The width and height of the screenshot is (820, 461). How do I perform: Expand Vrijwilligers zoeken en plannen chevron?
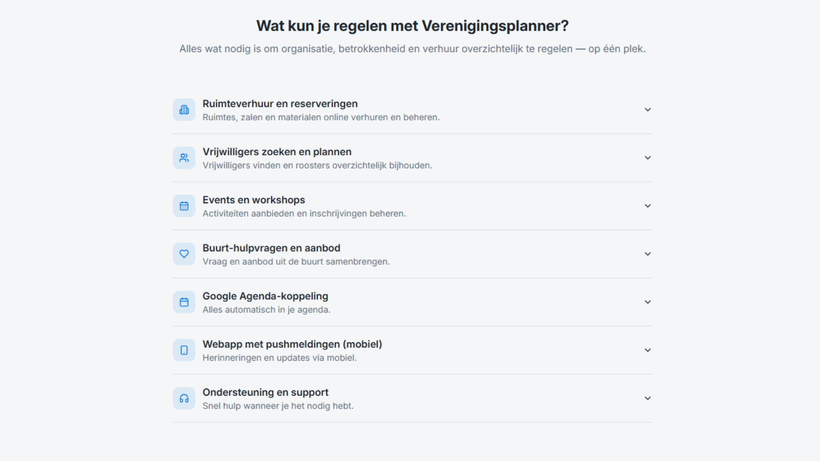(x=647, y=158)
